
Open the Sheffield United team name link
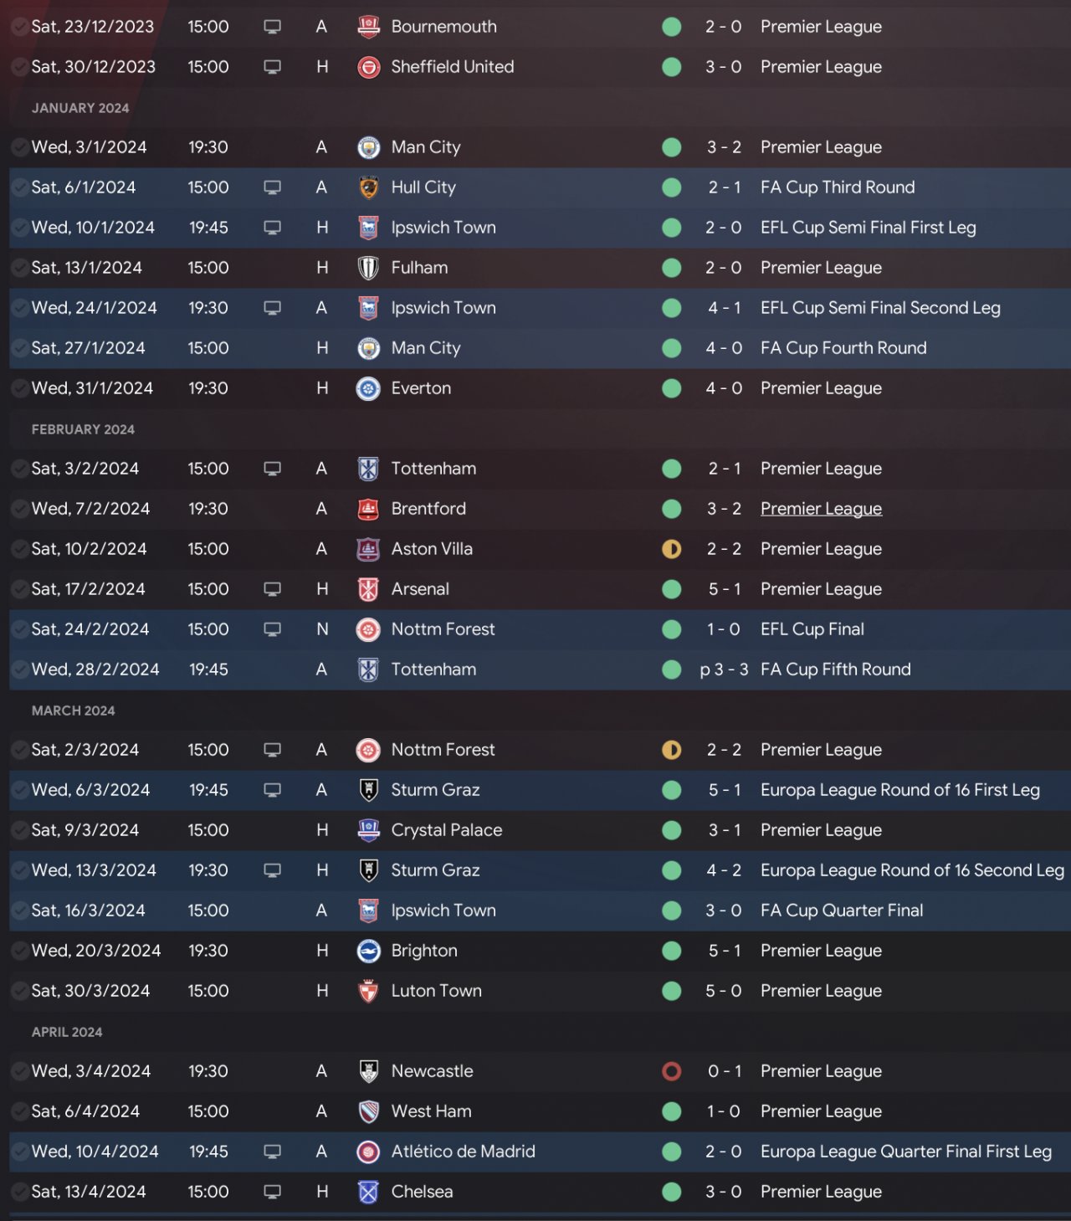tap(453, 67)
